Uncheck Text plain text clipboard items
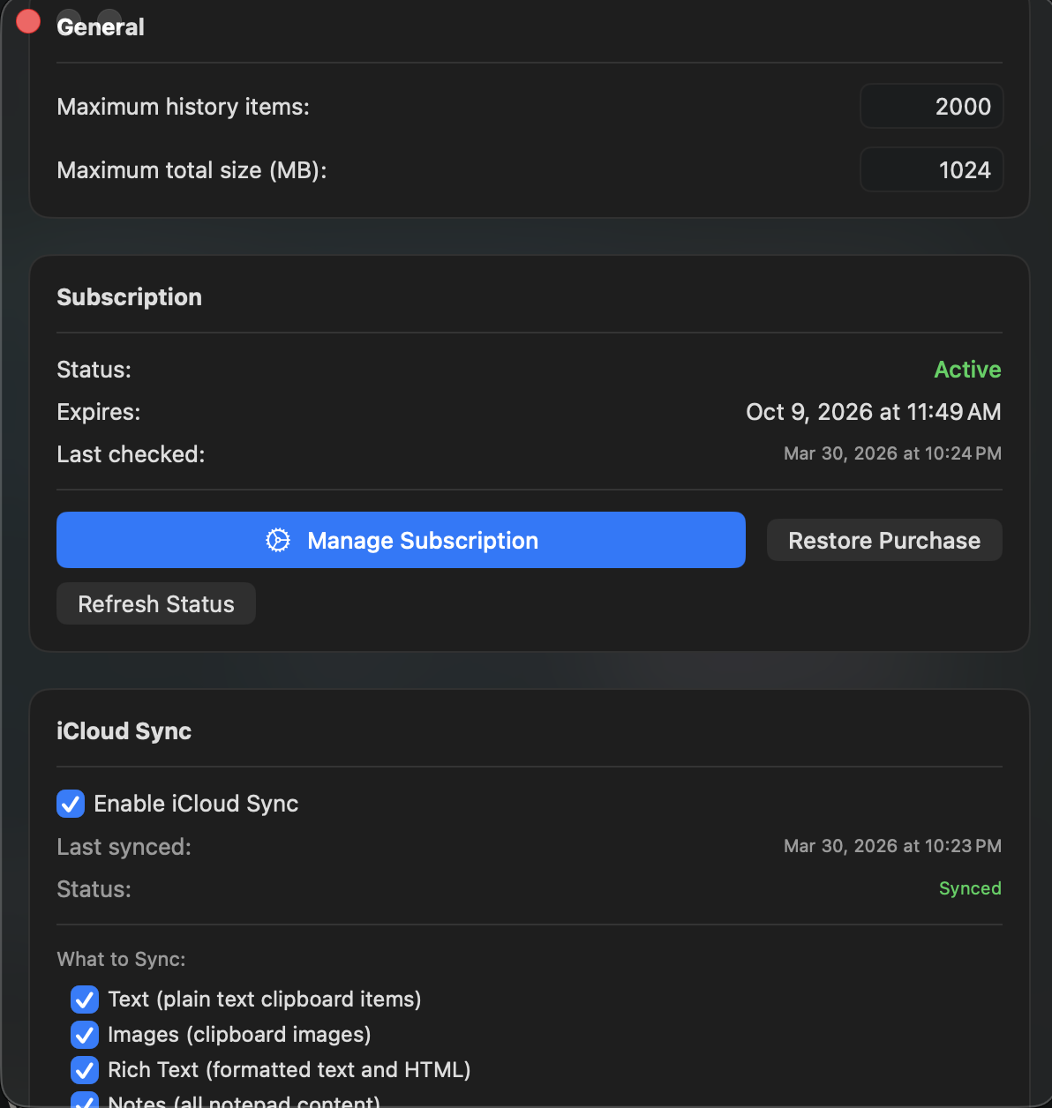 [84, 999]
